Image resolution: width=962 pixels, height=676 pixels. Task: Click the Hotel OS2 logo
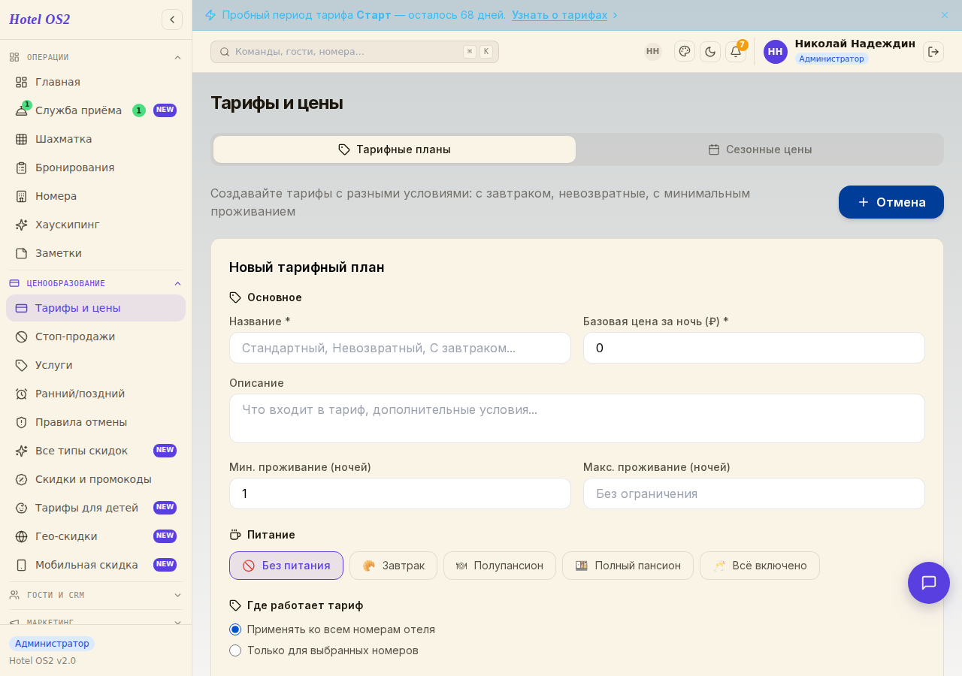[40, 20]
